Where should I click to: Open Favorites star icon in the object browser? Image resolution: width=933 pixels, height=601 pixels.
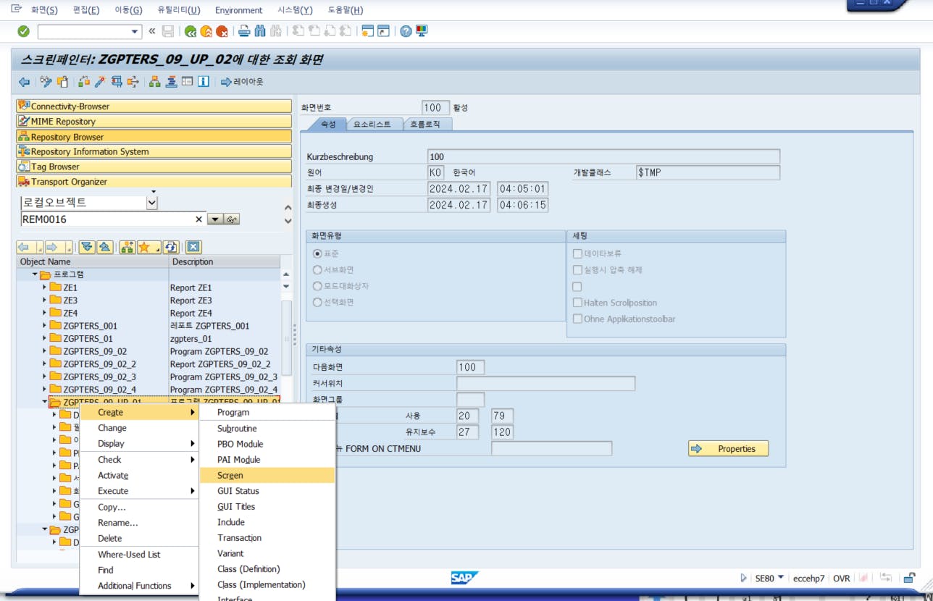[144, 247]
